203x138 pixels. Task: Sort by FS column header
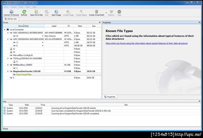(x=69, y=26)
